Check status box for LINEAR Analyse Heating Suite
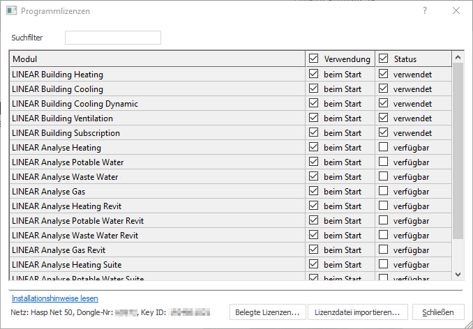This screenshot has width=473, height=329. 384,264
